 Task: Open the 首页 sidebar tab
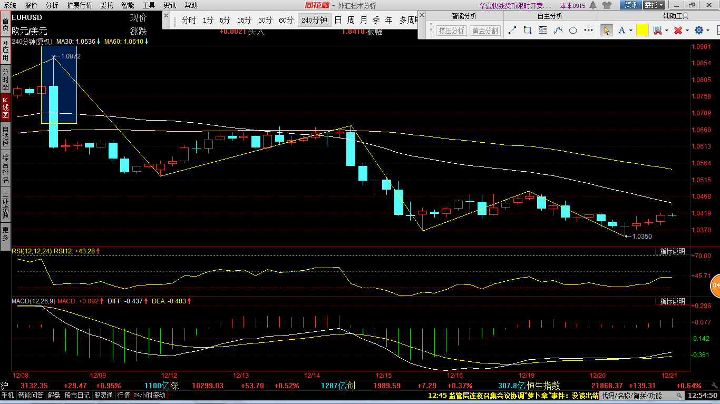5,24
